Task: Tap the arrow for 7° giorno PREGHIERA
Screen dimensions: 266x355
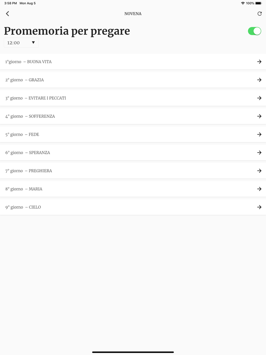Action: click(259, 171)
